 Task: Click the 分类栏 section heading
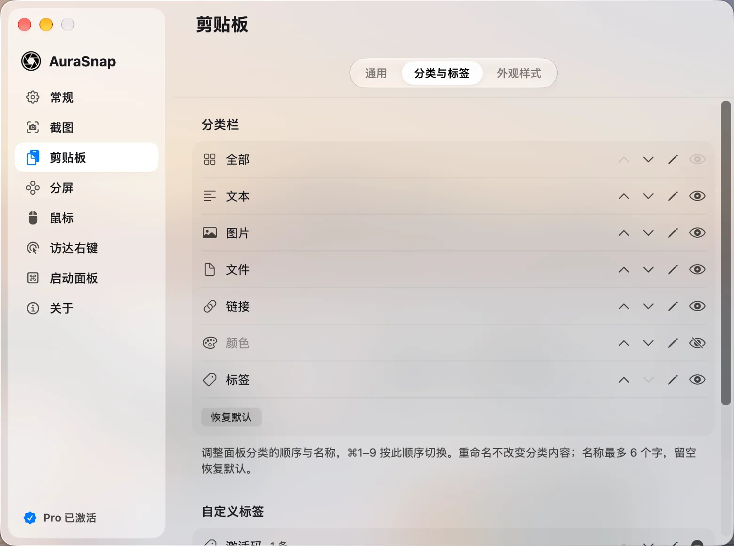[220, 125]
